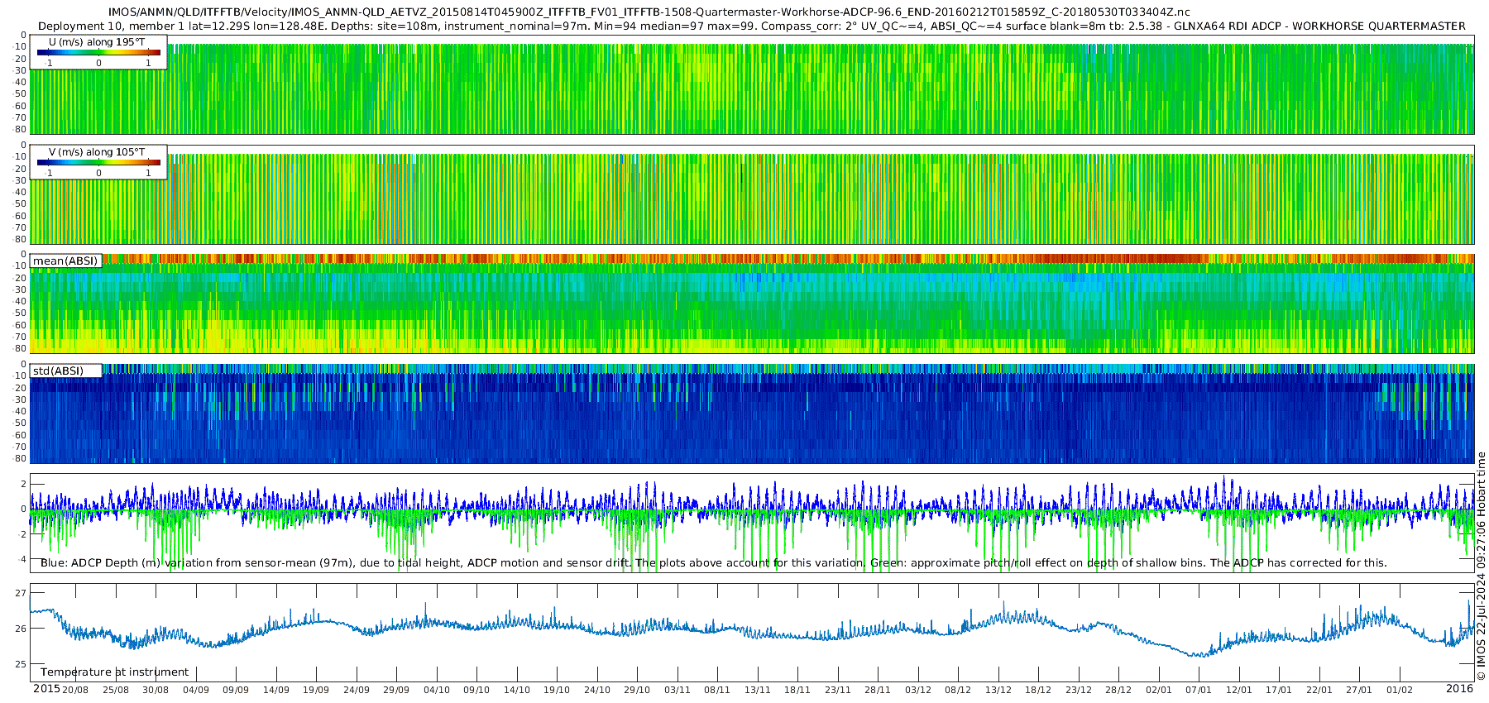Click the 27 tick on temperature axis
The height and width of the screenshot is (703, 1489).
(22, 593)
